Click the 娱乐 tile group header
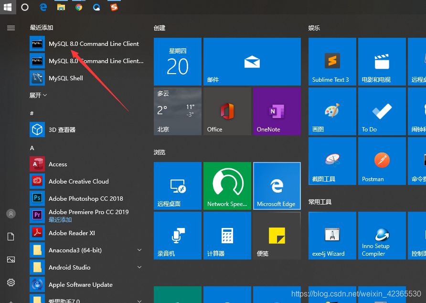Image resolution: width=426 pixels, height=303 pixels. (x=314, y=28)
